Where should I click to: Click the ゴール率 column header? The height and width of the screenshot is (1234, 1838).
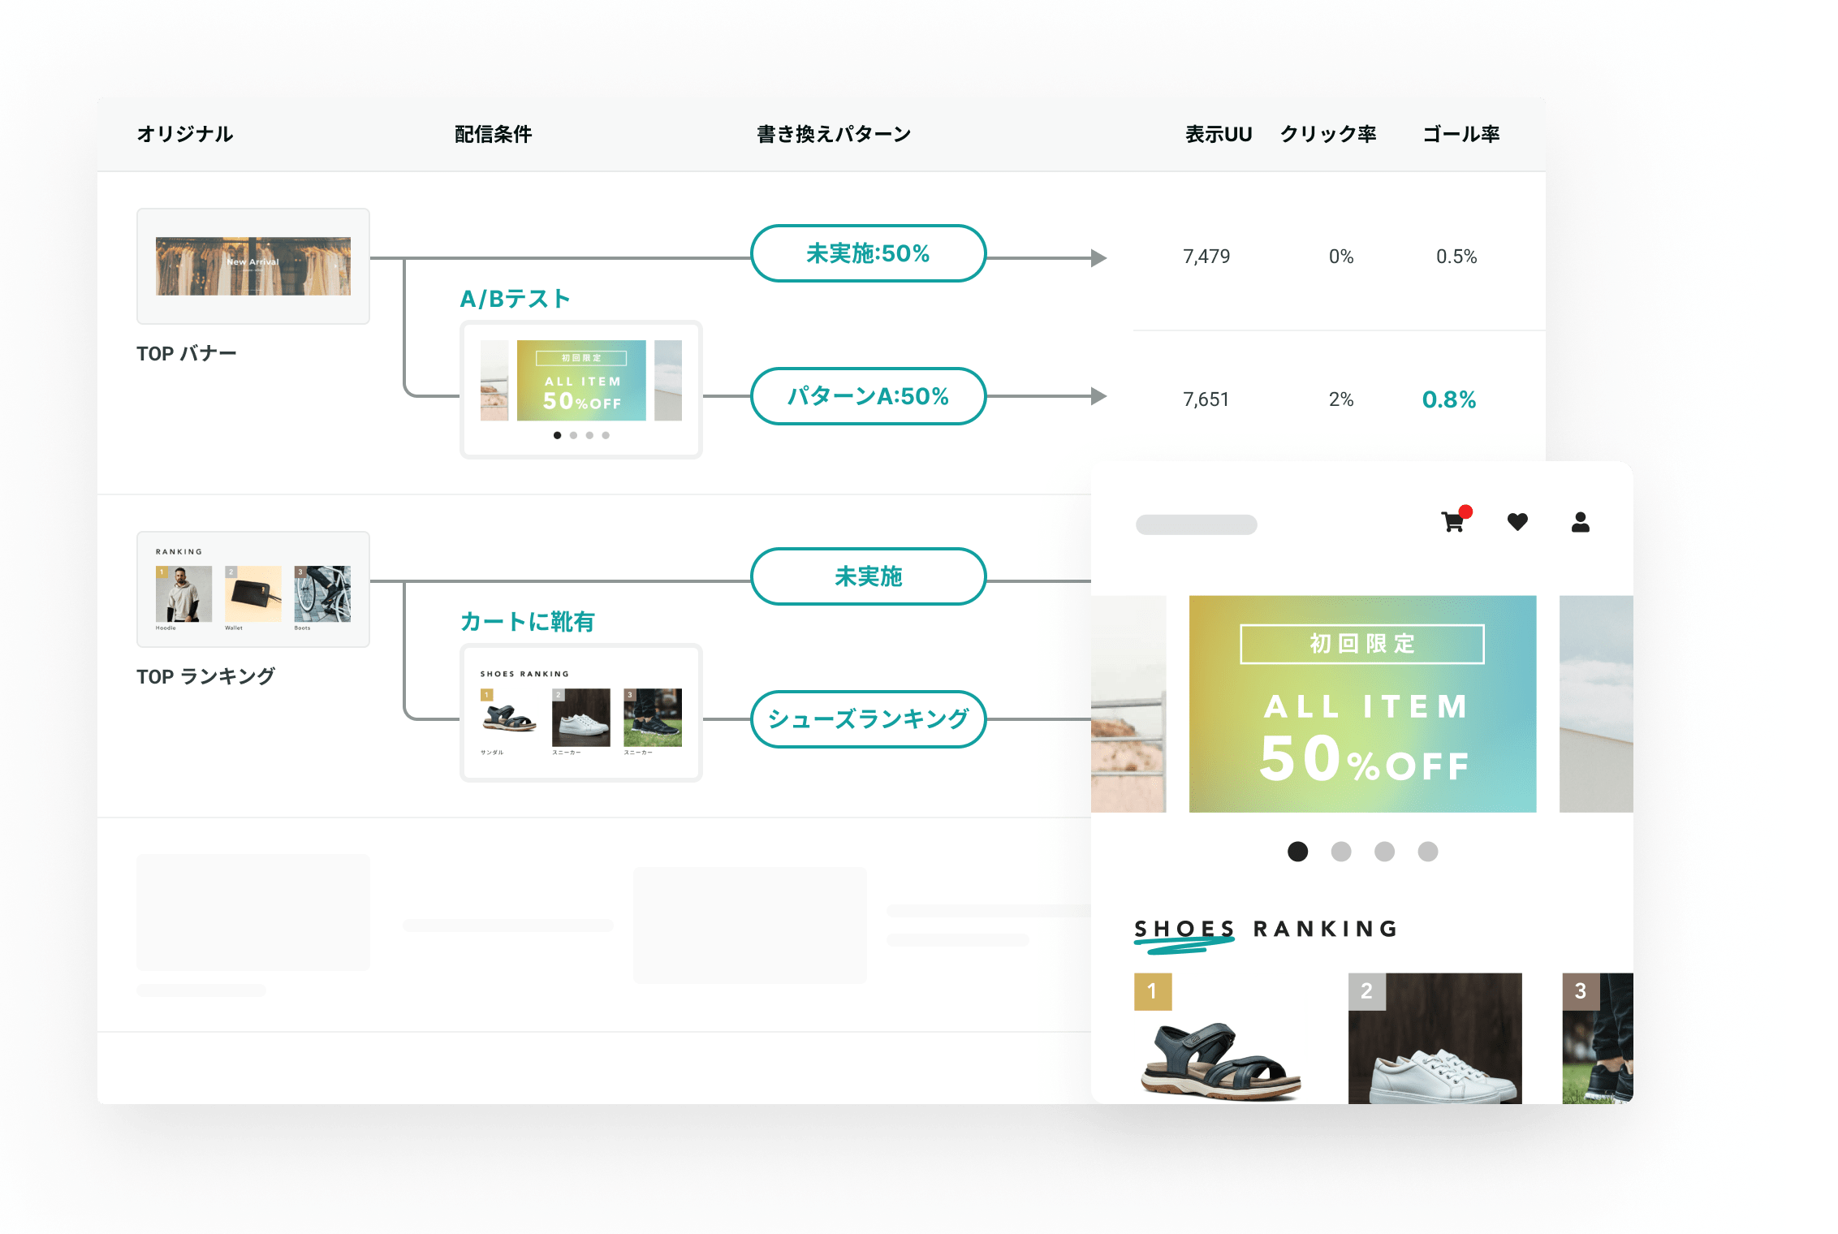point(1460,134)
